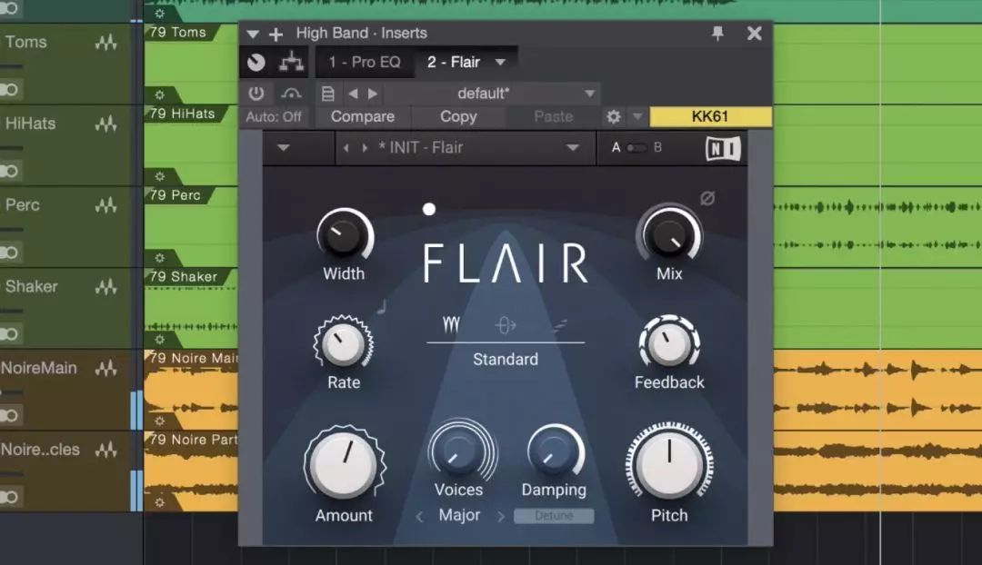
Task: Open plugin settings gear icon
Action: point(614,116)
